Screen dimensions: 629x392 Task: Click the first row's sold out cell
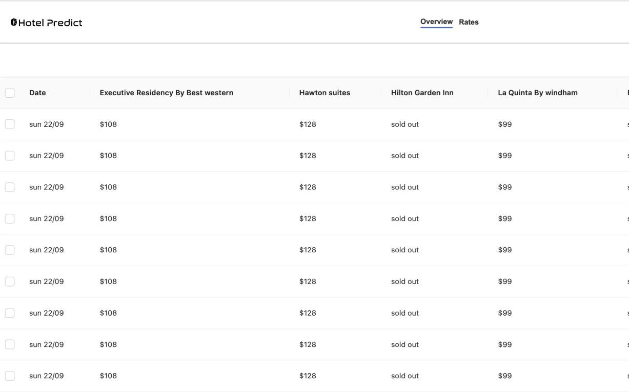click(x=405, y=124)
